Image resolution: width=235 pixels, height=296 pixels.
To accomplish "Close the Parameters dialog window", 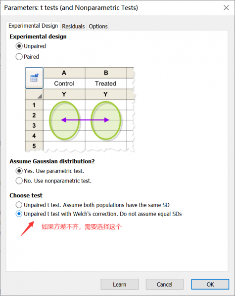I will tap(226, 8).
